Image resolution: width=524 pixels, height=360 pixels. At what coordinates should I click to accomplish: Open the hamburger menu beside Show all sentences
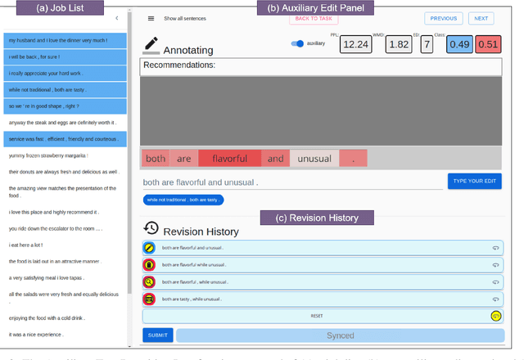151,18
